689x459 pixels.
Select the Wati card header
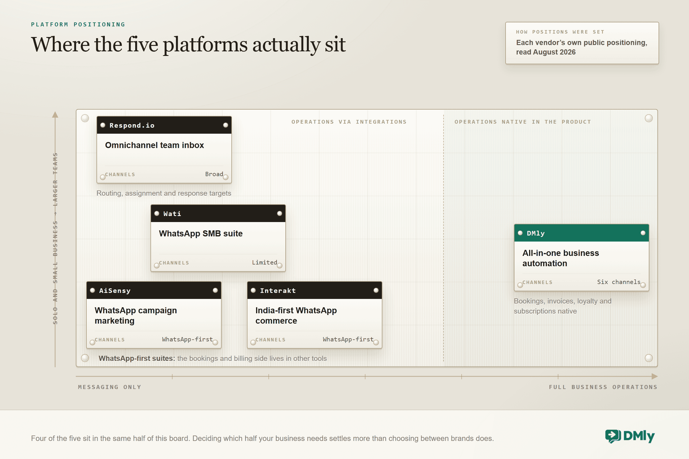[218, 214]
